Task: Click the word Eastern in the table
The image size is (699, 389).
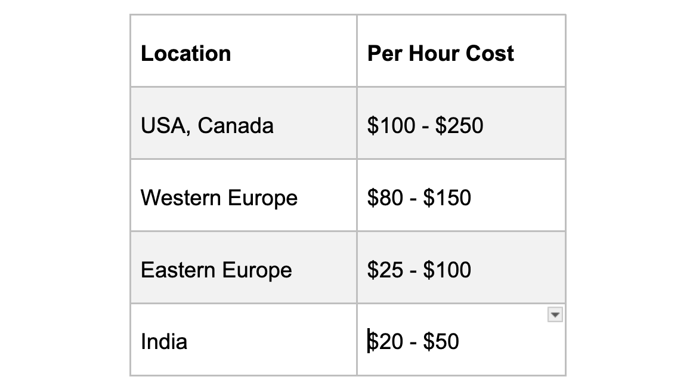Action: (178, 270)
